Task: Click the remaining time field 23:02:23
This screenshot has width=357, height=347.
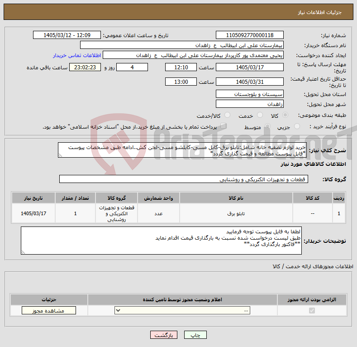Action: click(85, 67)
